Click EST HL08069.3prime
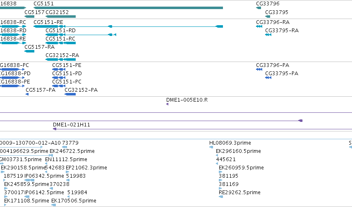 pos(230,143)
